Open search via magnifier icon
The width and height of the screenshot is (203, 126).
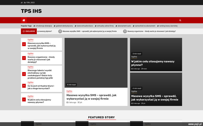(180, 20)
